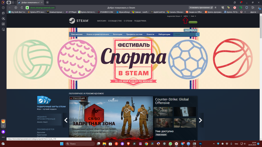Screen dimensions: 262x147
Task: Click the search magnifier icon in store bar
Action: point(198,34)
